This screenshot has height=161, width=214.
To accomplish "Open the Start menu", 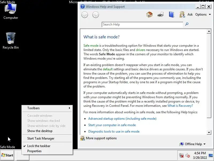I will [7, 155].
